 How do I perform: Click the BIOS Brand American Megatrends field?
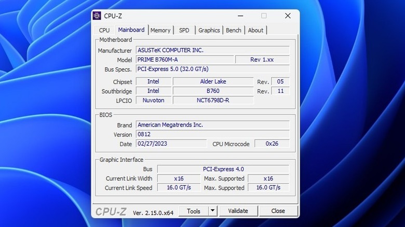(x=212, y=125)
